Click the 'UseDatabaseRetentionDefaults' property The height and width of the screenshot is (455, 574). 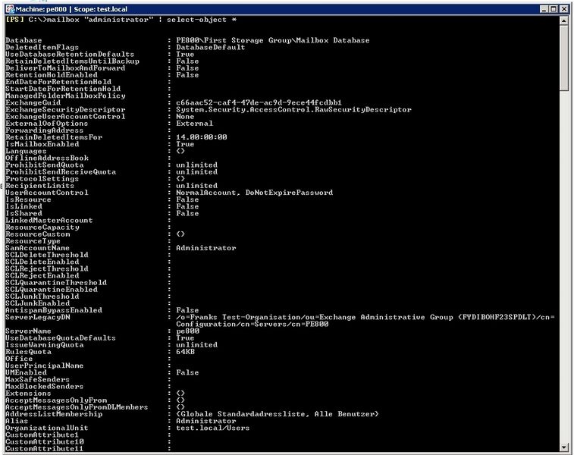click(x=70, y=54)
